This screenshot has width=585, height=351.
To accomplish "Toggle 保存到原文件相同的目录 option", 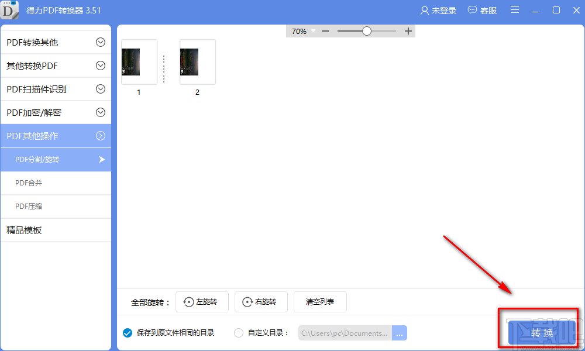I will coord(128,333).
